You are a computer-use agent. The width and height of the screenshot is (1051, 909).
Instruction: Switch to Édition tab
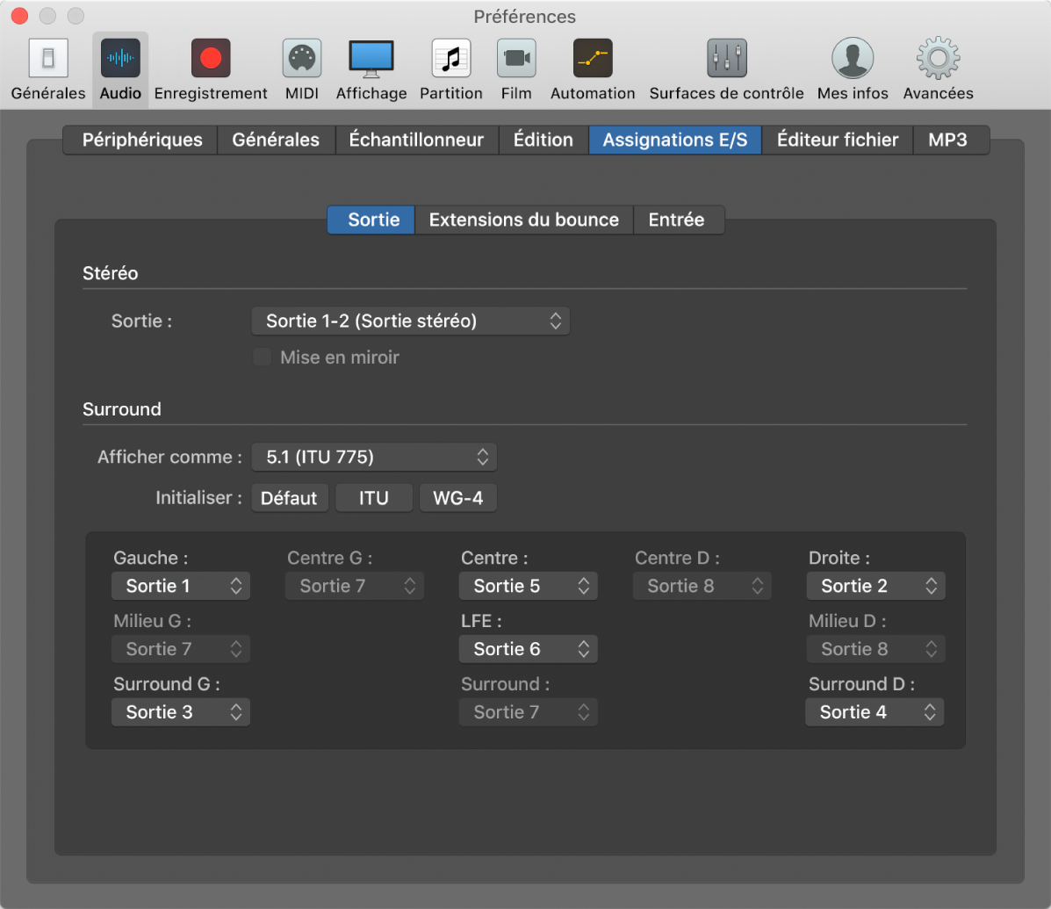pos(543,140)
